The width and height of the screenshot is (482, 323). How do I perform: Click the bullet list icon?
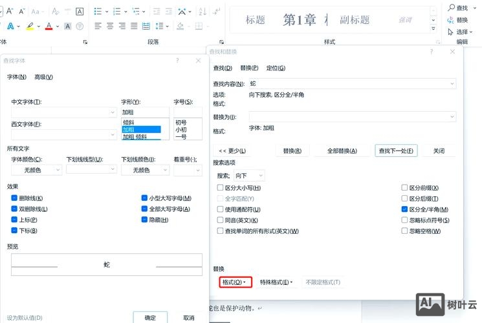tap(98, 12)
